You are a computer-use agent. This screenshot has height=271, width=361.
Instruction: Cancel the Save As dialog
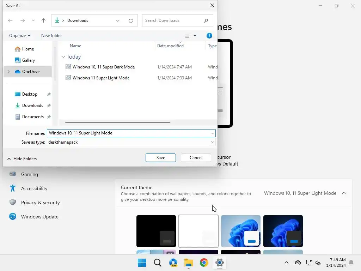pyautogui.click(x=196, y=158)
